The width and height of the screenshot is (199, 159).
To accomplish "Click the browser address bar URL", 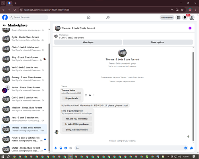I will 47,10.
